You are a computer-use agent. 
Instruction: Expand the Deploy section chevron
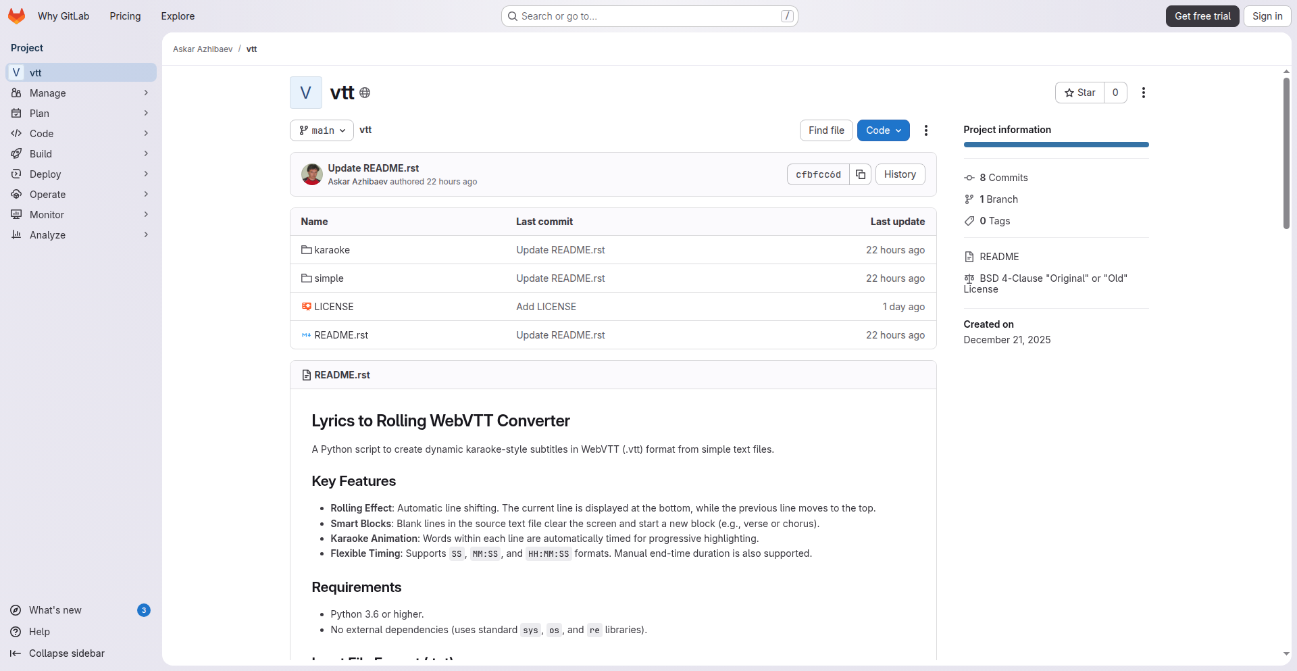coord(146,174)
